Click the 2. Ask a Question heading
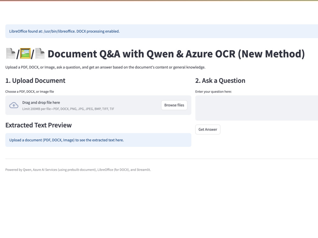The image size is (318, 238). click(220, 81)
